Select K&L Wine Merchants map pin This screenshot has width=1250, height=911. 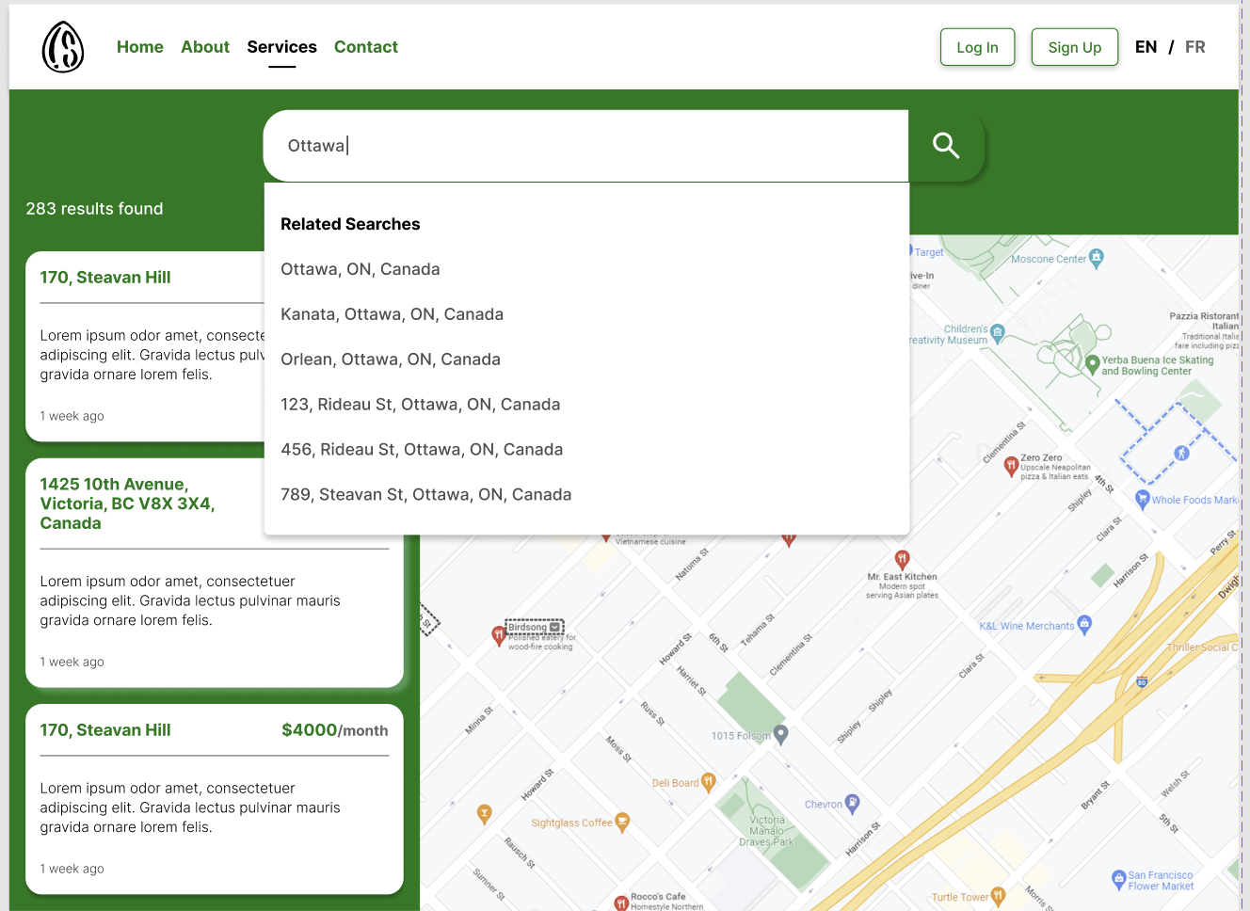tap(1084, 624)
